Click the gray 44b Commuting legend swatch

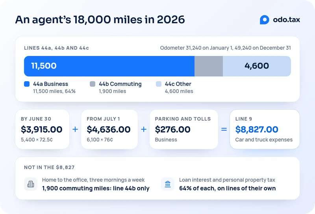tap(93, 84)
